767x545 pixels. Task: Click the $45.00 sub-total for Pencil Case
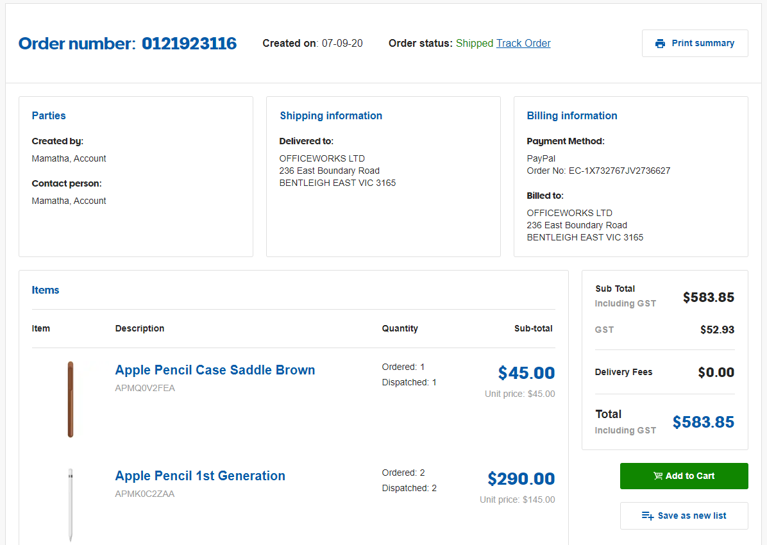(527, 373)
